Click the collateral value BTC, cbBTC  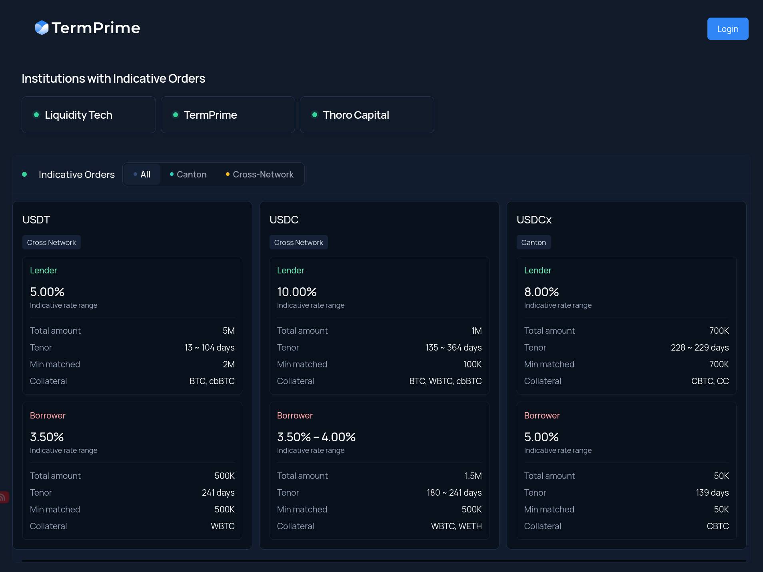click(212, 381)
